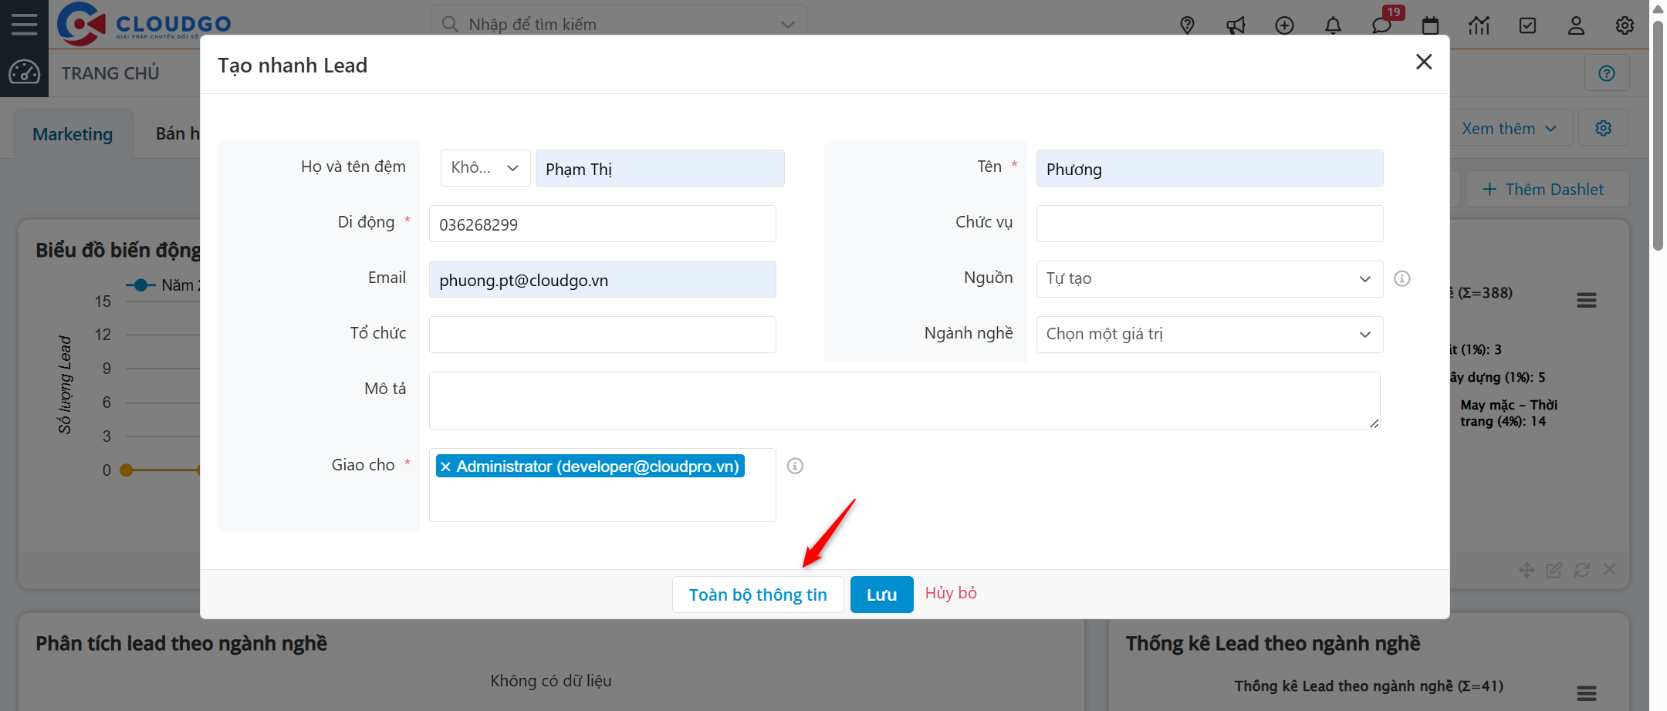Switch to the Marketing tab
Image resolution: width=1667 pixels, height=711 pixels.
pos(73,134)
